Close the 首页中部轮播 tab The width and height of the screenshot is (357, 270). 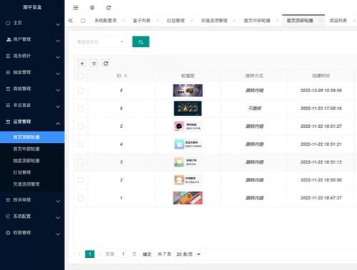tap(277, 21)
